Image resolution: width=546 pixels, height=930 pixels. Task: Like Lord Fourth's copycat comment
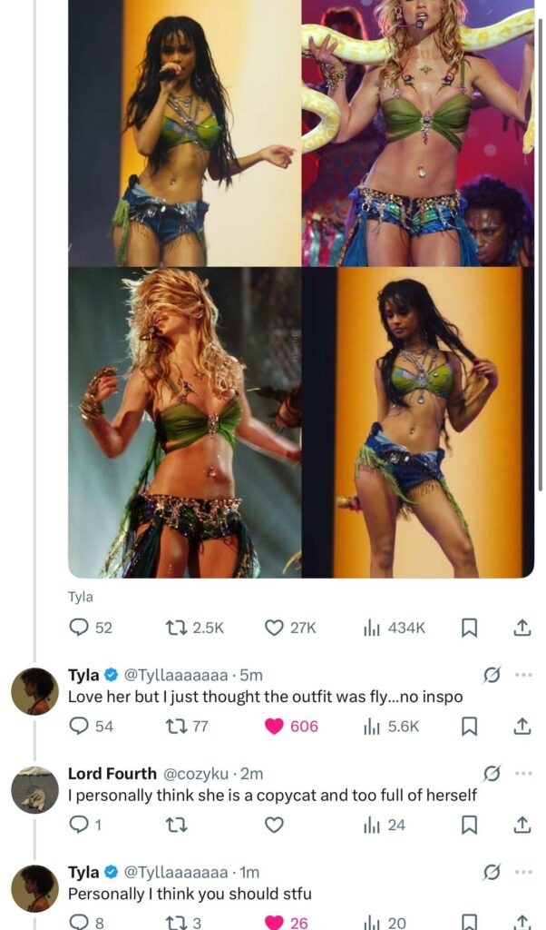[274, 825]
